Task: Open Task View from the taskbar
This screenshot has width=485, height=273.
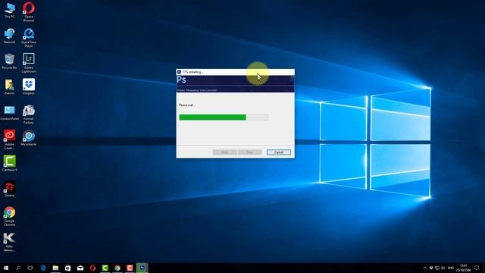Action: 30,268
